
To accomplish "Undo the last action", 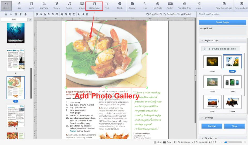I will pyautogui.click(x=79, y=14).
